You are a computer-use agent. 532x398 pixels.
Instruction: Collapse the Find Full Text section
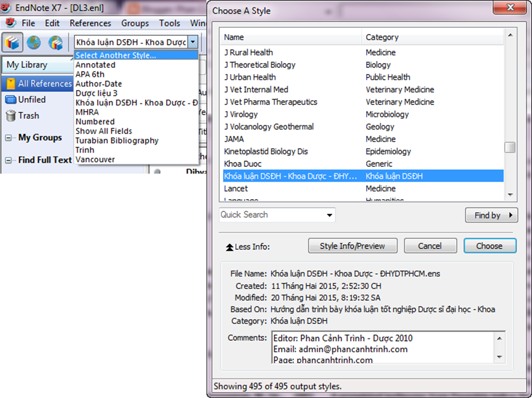pyautogui.click(x=8, y=160)
